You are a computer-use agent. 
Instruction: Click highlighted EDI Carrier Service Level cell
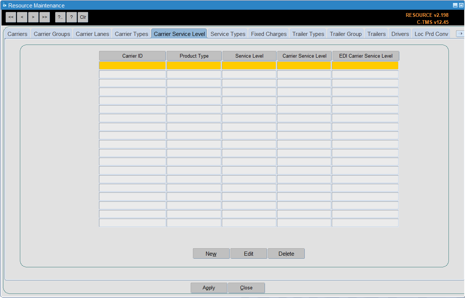click(365, 66)
